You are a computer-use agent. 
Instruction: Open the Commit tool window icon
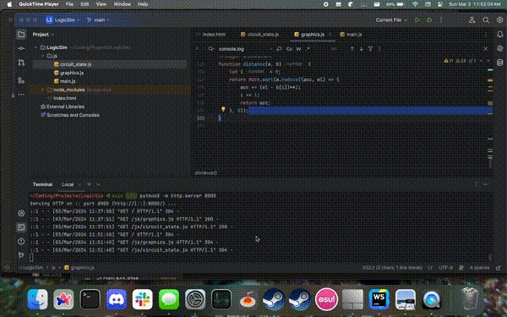21,48
